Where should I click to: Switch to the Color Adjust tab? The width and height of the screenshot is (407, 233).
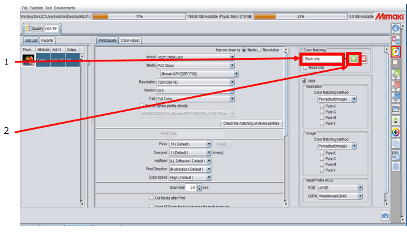pos(130,41)
